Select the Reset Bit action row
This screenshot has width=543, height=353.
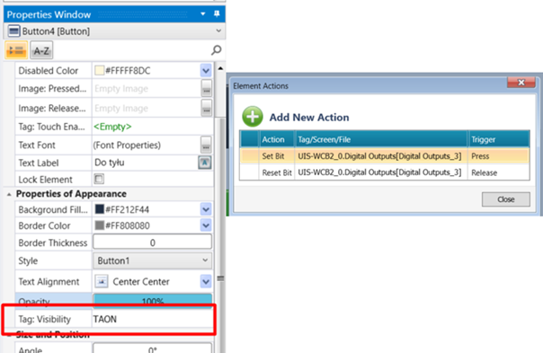(385, 172)
